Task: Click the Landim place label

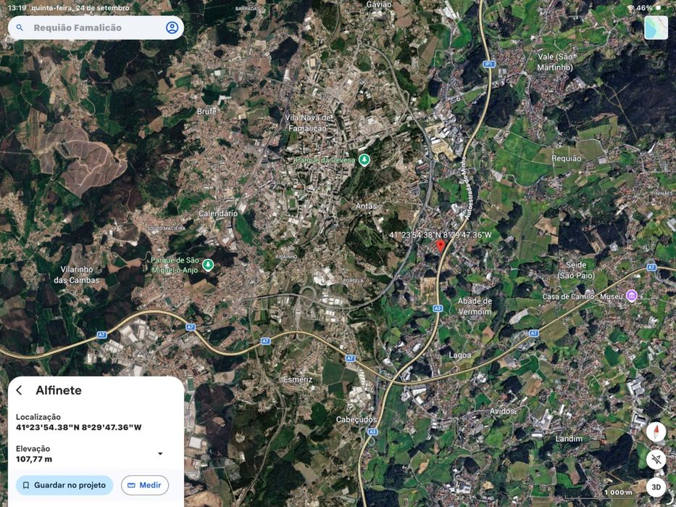Action: tap(569, 438)
